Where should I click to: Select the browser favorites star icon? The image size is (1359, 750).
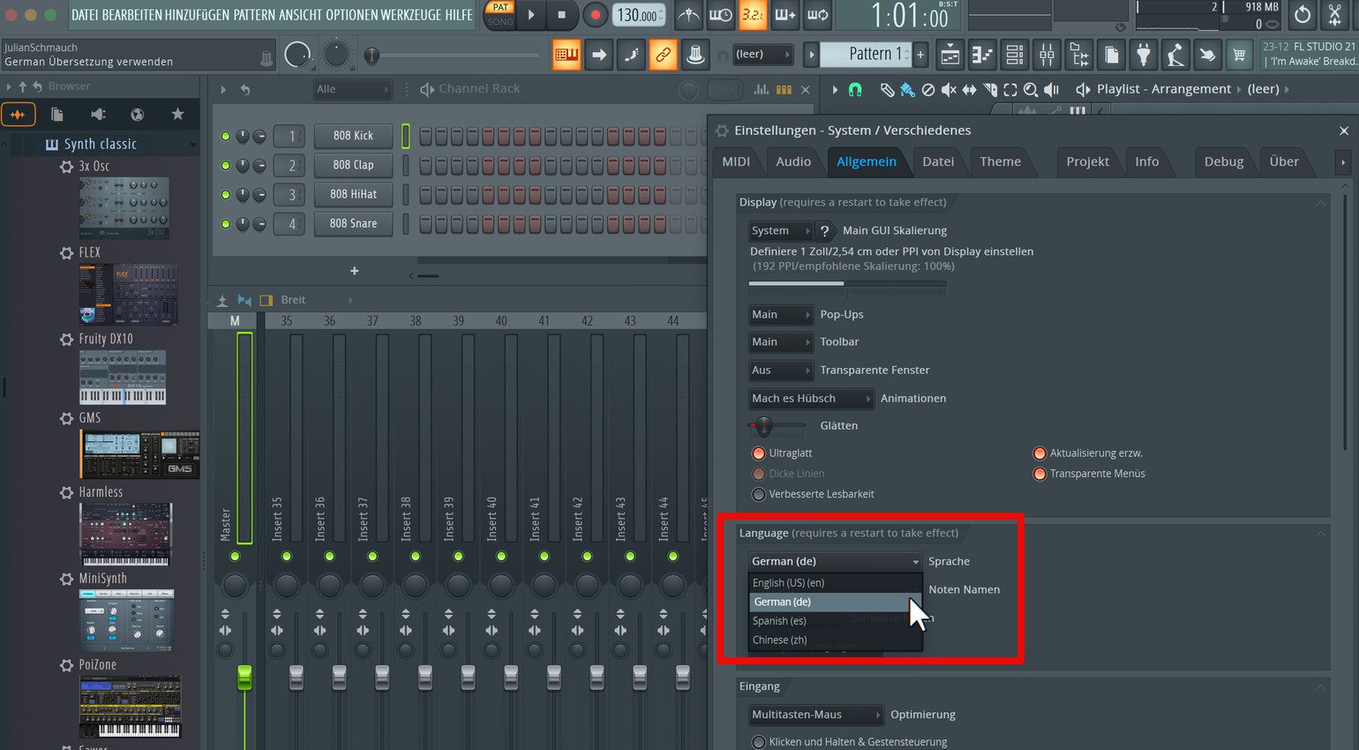[177, 115]
